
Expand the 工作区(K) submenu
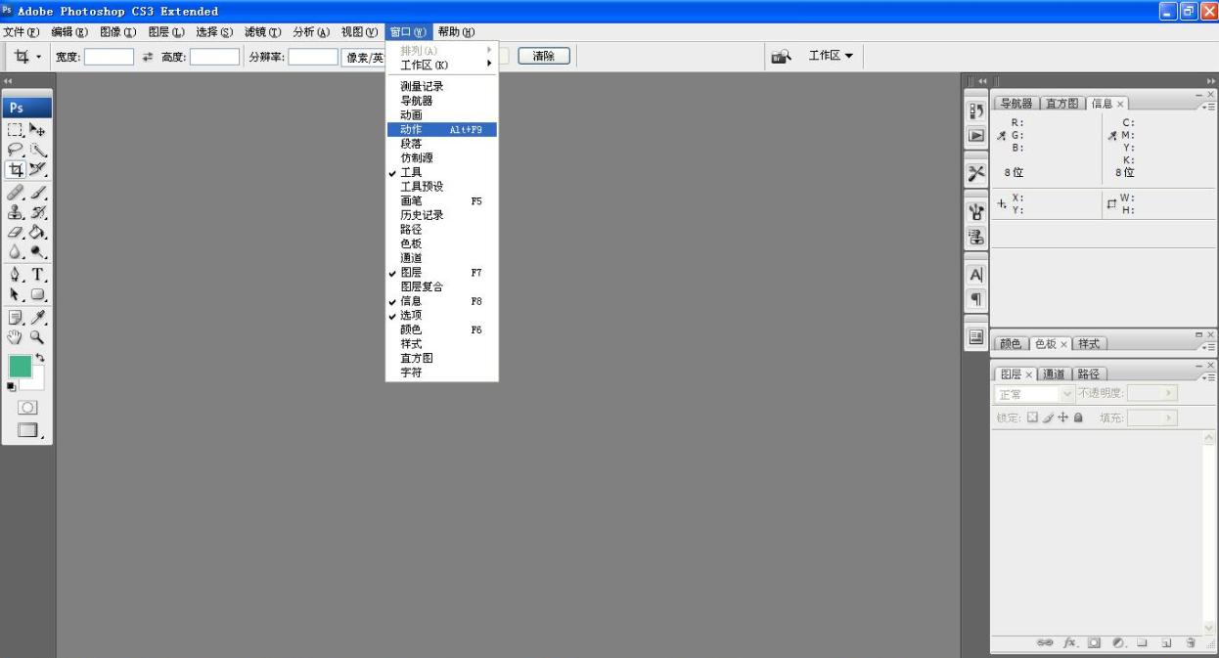[442, 65]
